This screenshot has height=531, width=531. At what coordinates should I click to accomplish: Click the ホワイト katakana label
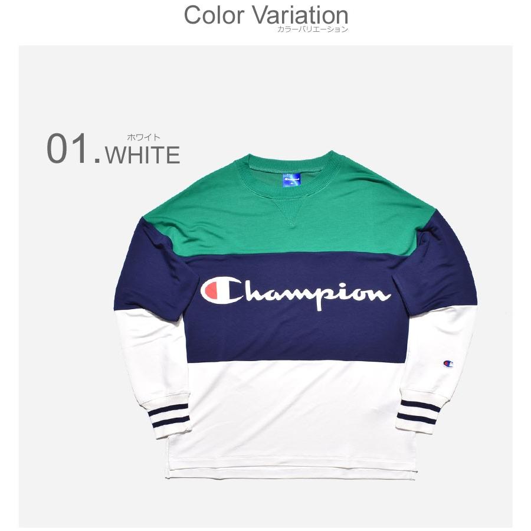[x=143, y=137]
